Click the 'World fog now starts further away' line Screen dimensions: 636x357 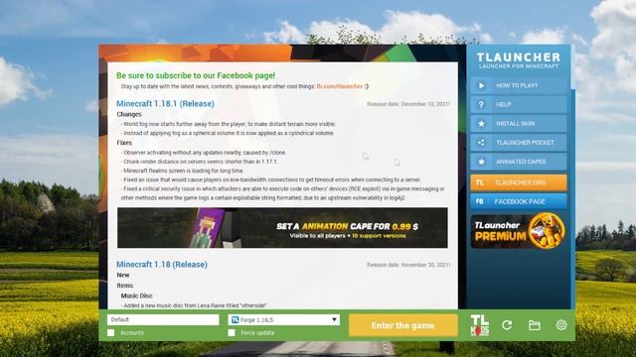[x=229, y=124]
